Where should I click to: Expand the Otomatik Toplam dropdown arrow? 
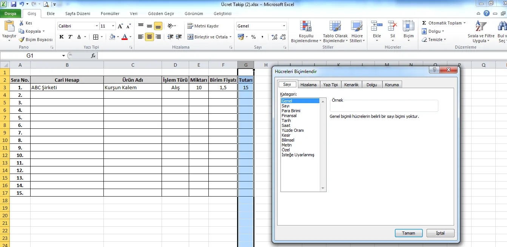(x=464, y=23)
